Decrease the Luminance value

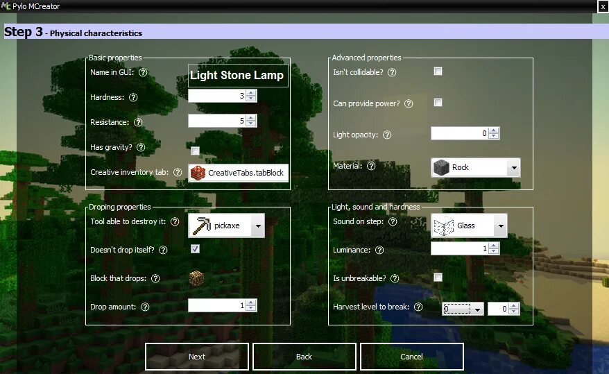click(494, 251)
